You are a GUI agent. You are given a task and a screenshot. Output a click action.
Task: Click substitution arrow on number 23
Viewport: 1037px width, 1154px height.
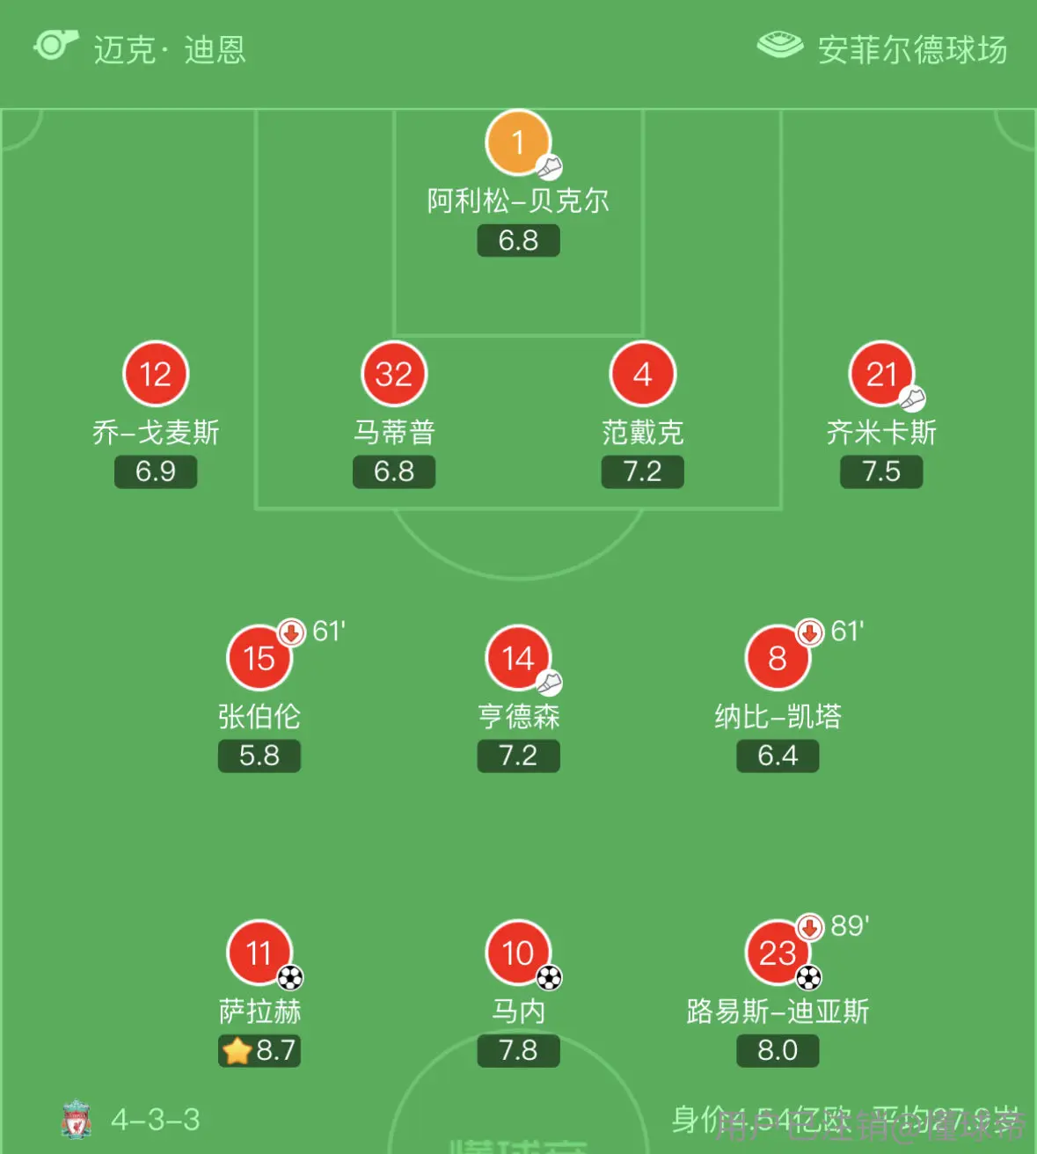(809, 927)
